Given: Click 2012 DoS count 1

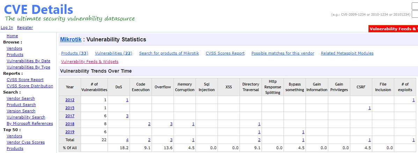Looking at the screenshot, I should click(127, 100).
